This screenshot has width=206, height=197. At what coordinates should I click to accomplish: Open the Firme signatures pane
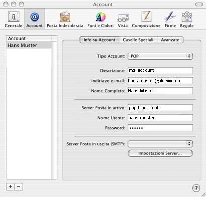[170, 19]
